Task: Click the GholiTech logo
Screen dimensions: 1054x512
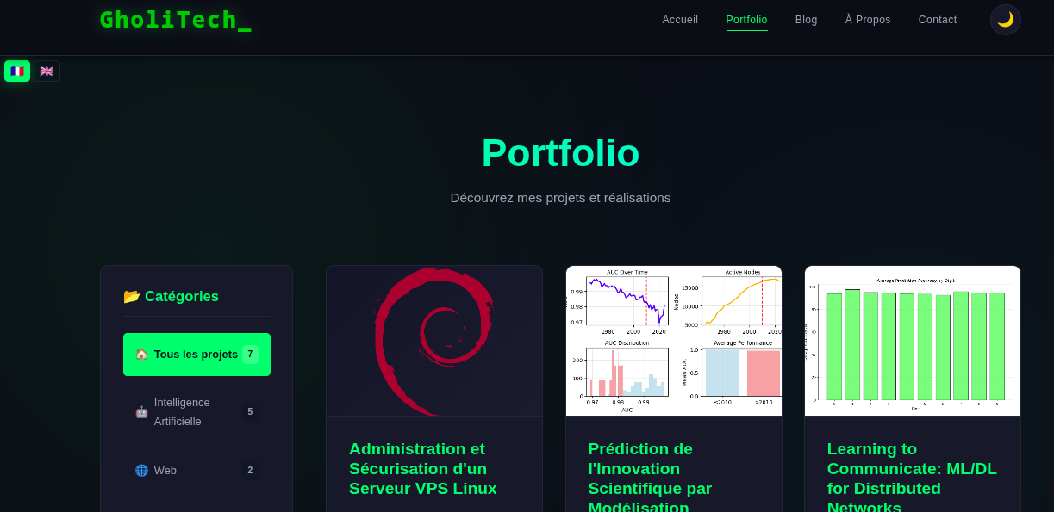Action: pyautogui.click(x=175, y=20)
